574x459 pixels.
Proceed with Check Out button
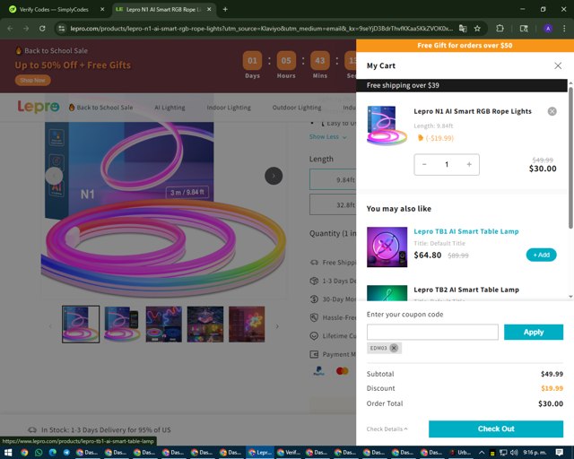pos(496,429)
